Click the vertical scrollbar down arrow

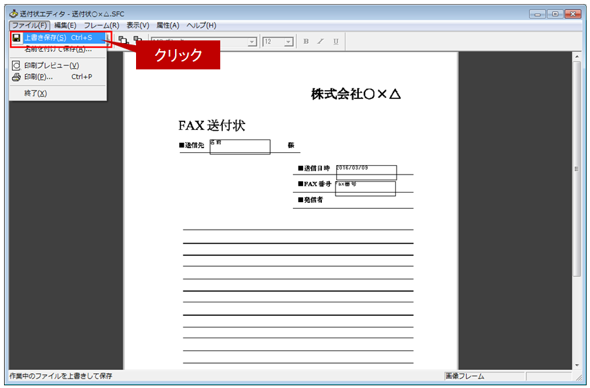click(577, 365)
